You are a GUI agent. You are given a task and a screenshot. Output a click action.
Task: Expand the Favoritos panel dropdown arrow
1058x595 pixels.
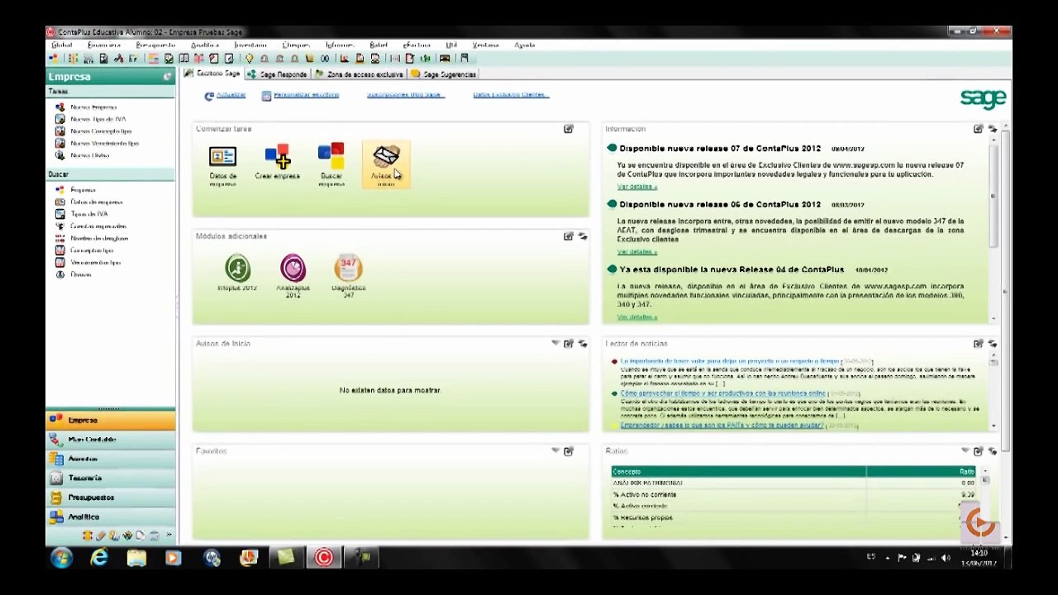(x=555, y=451)
